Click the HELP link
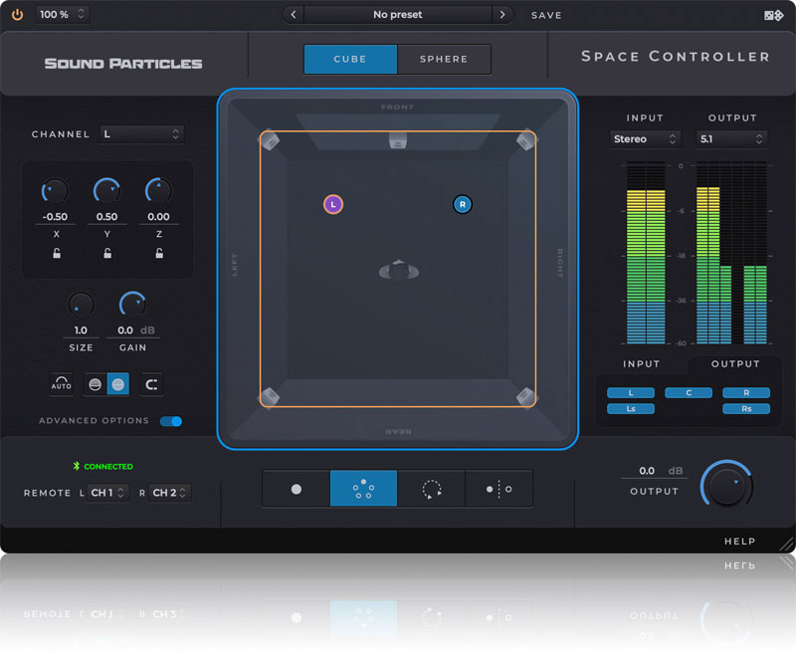796x653 pixels. click(x=739, y=542)
